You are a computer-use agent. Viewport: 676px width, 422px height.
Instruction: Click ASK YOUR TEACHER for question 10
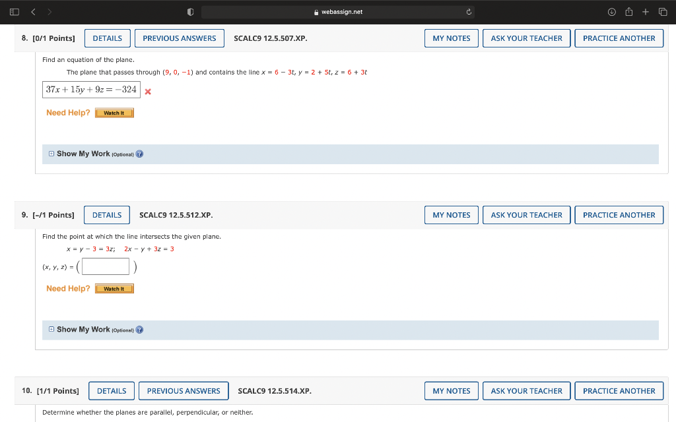pyautogui.click(x=526, y=391)
